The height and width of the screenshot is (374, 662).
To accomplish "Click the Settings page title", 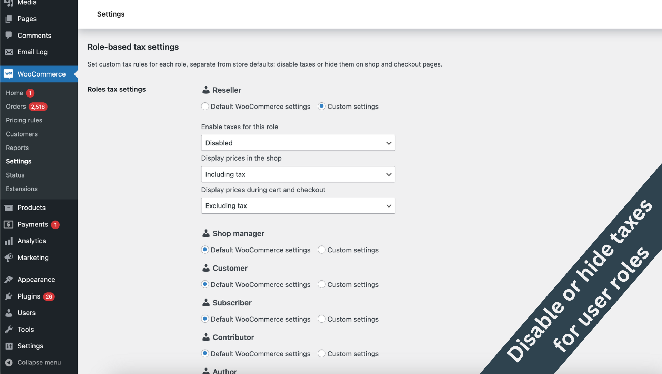I will tap(111, 14).
